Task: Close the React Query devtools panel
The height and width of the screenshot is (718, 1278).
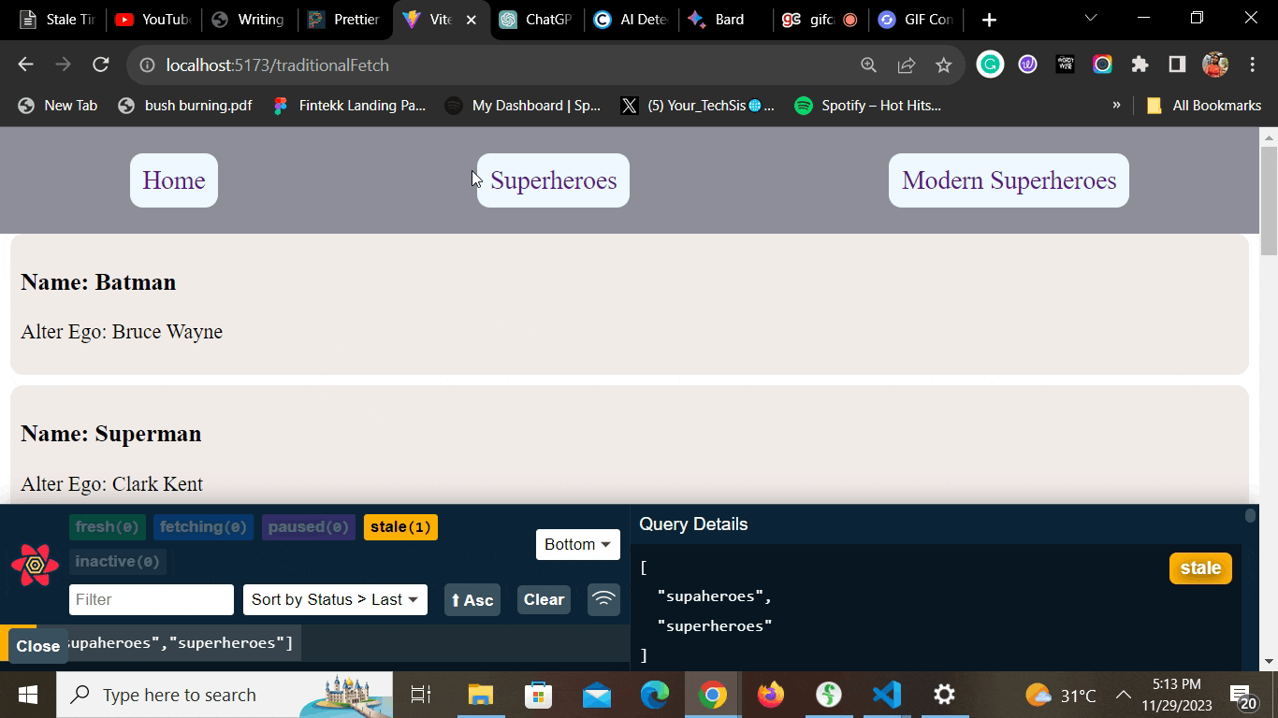Action: tap(37, 646)
